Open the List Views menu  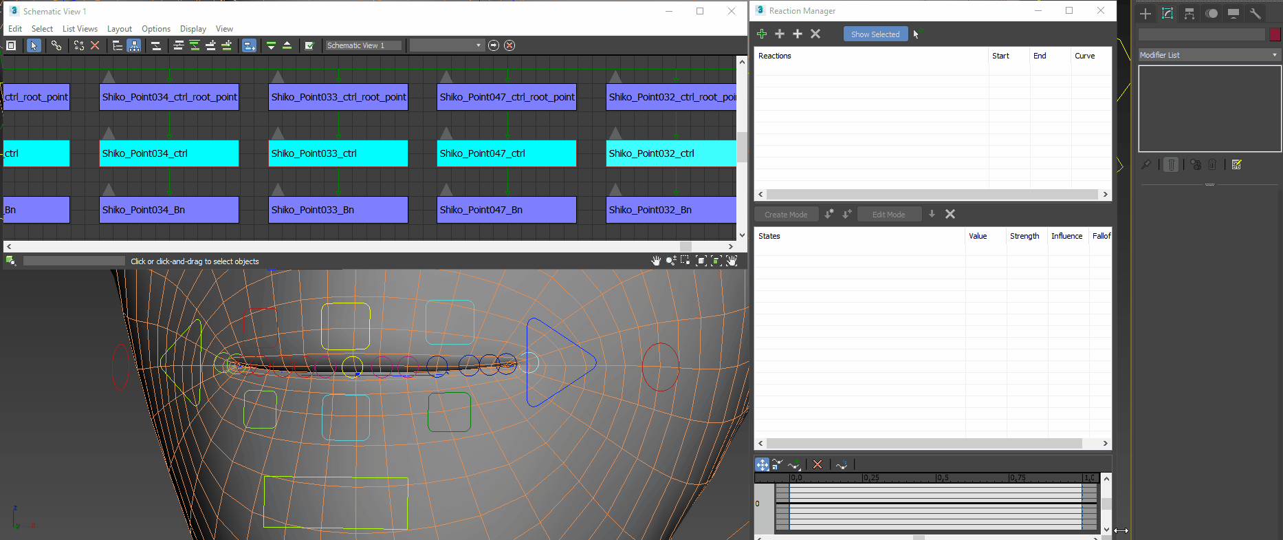tap(80, 29)
